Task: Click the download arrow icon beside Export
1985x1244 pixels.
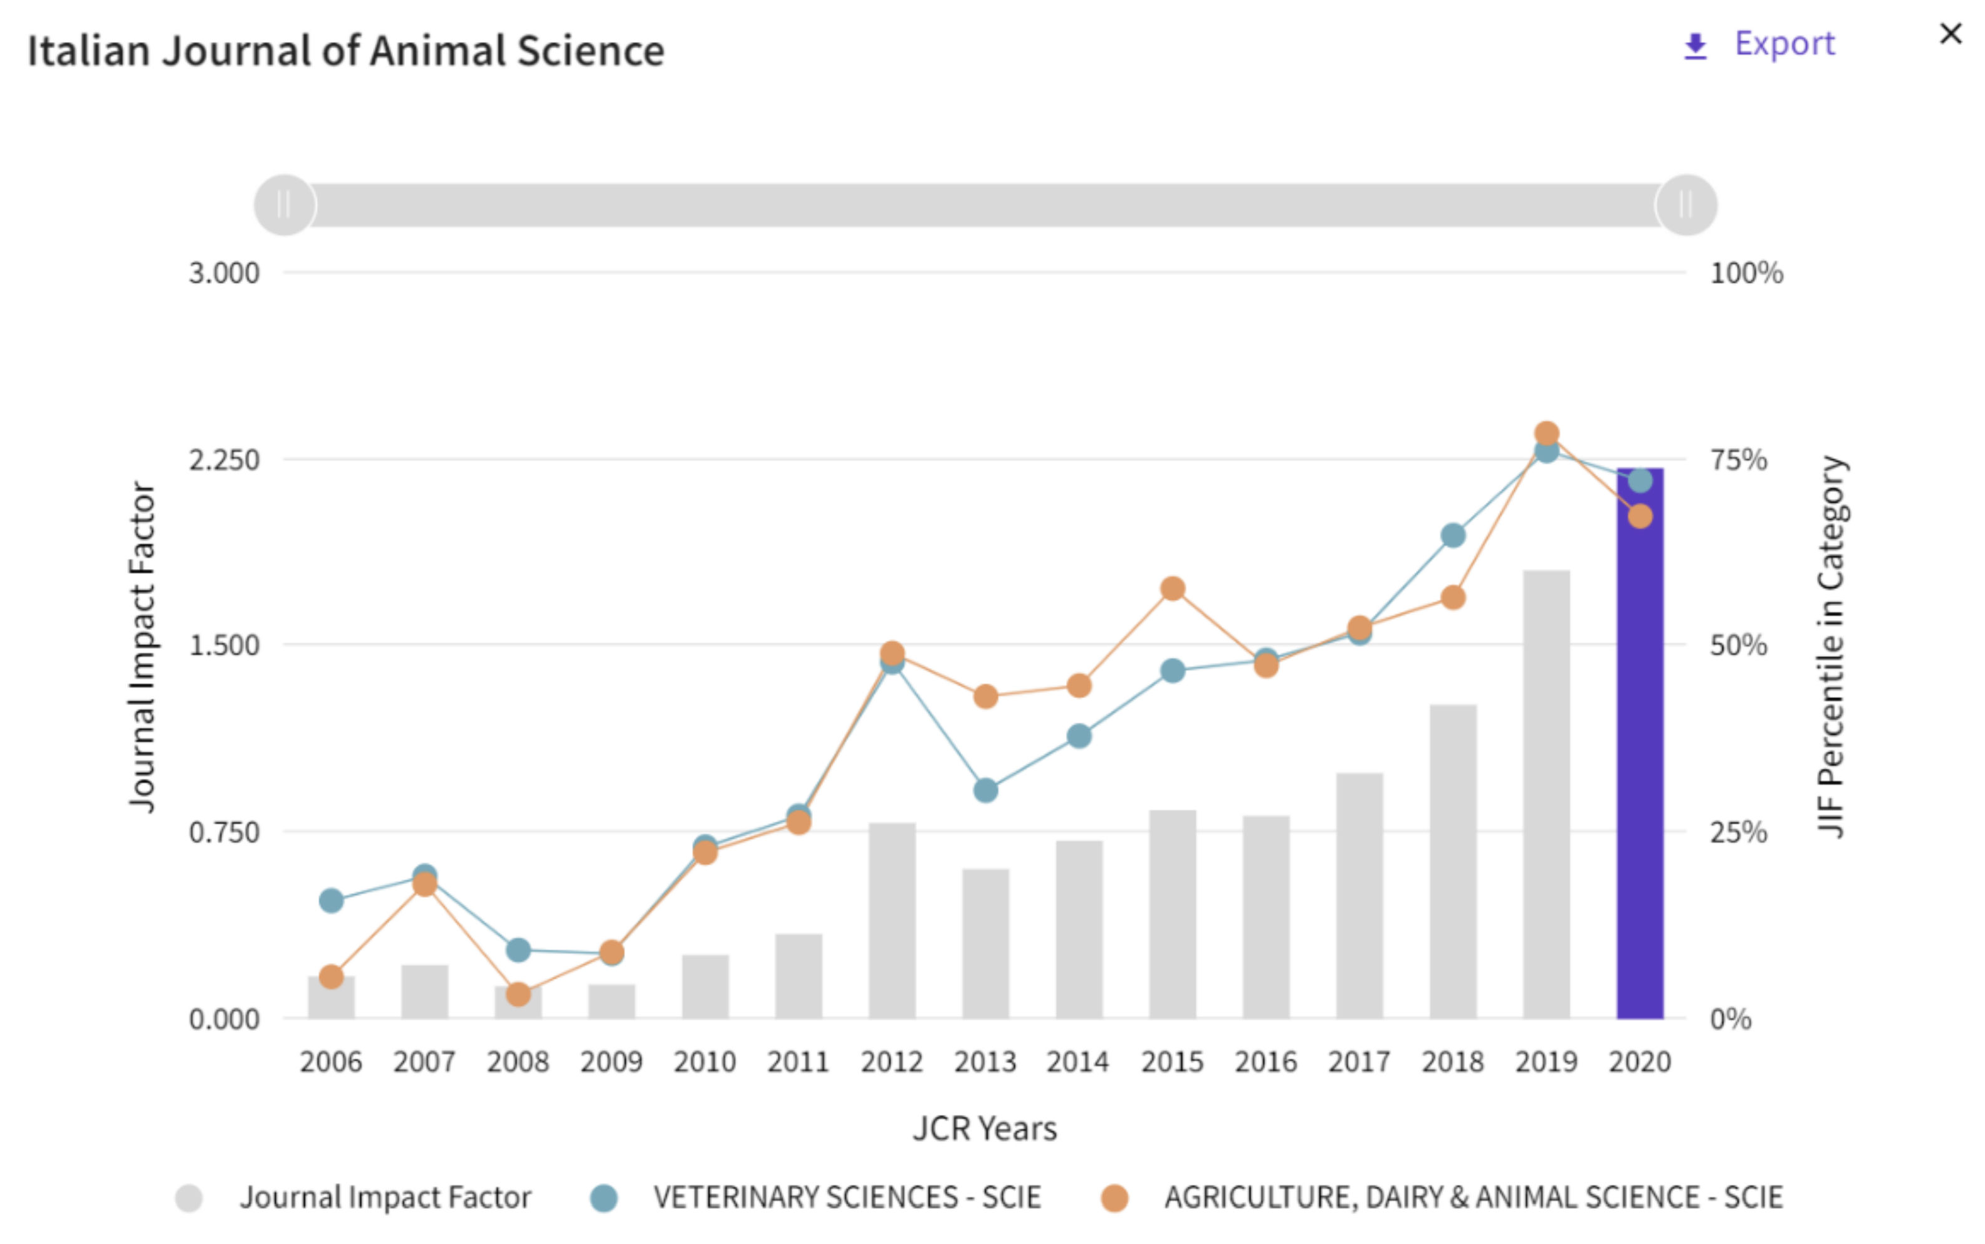Action: (x=1695, y=46)
